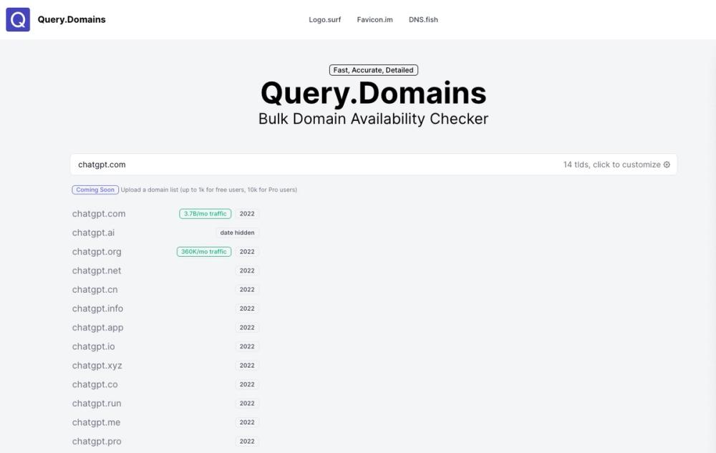Select the chatgpt.info result

(97, 309)
